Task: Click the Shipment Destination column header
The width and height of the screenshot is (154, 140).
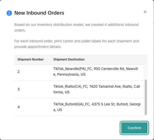Action: (x=69, y=59)
